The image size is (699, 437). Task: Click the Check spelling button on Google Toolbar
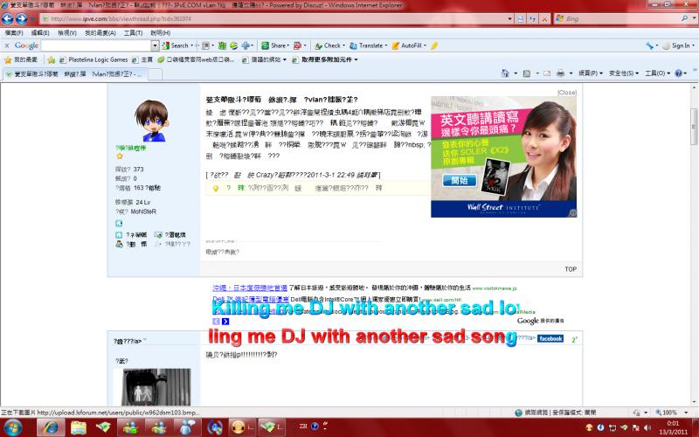(330, 45)
